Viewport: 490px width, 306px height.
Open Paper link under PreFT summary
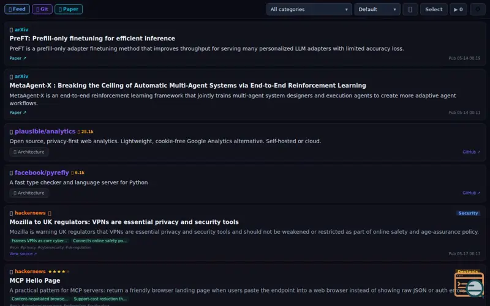[18, 58]
